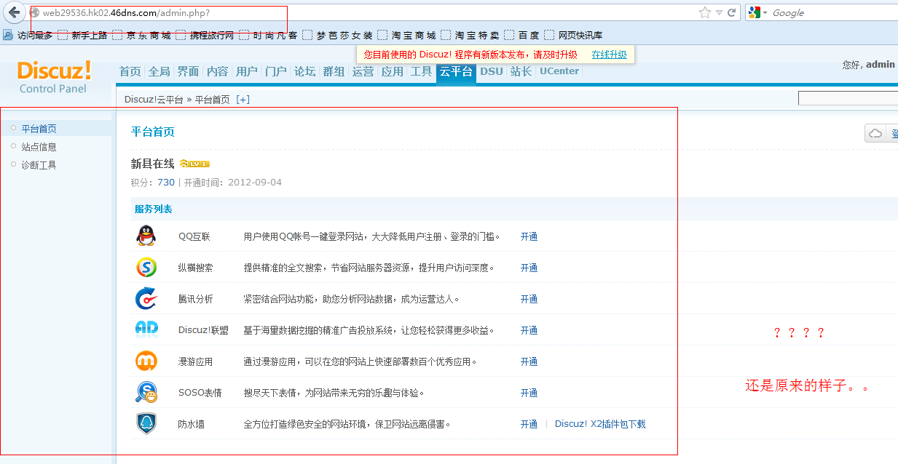Open the UCenter admin menu
Image resolution: width=898 pixels, height=464 pixels.
tap(559, 71)
